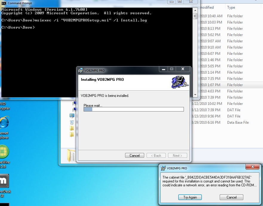The image size is (263, 206).
Task: Close the cabinet file error dialog
Action: pyautogui.click(x=253, y=167)
